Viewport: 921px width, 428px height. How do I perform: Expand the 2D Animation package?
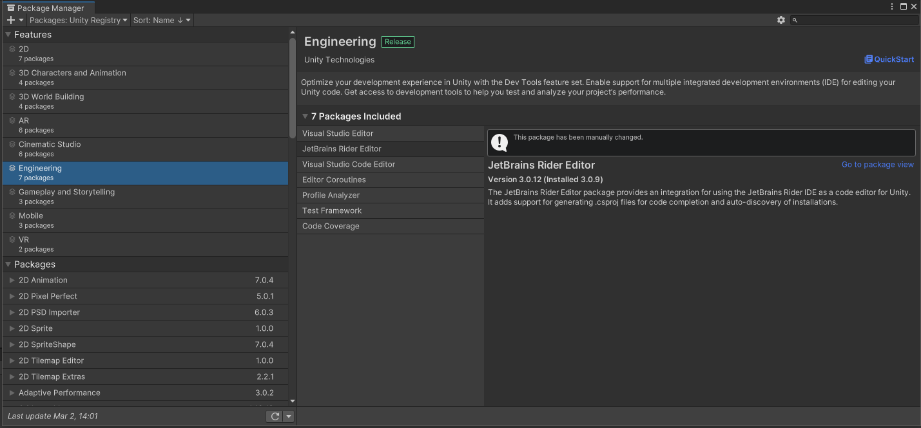tap(11, 280)
